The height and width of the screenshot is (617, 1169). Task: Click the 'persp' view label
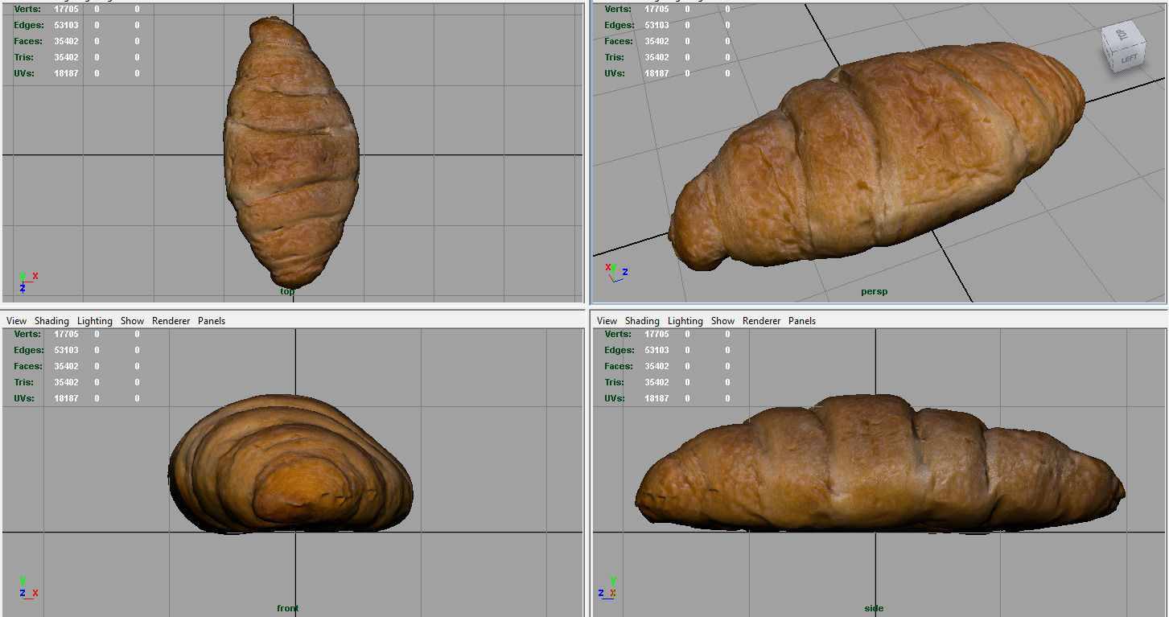coord(875,291)
